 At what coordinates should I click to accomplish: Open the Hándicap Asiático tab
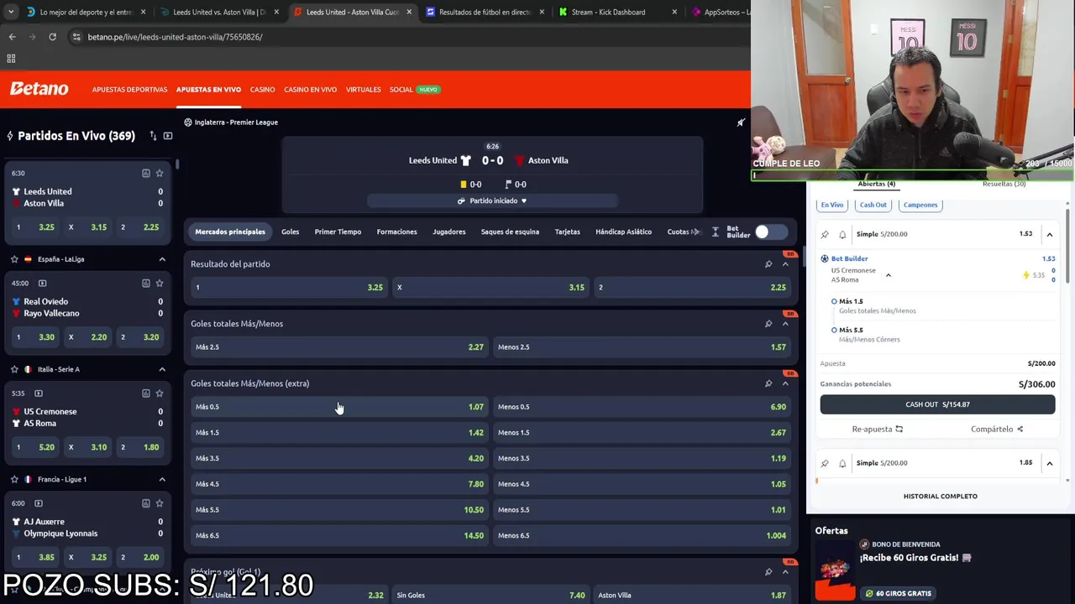(x=623, y=232)
